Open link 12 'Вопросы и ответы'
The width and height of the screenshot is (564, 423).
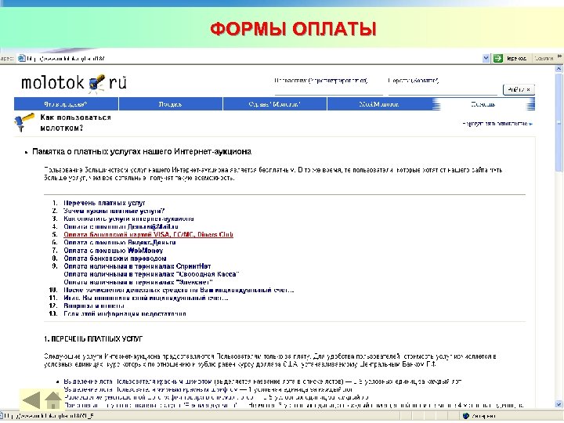94,305
